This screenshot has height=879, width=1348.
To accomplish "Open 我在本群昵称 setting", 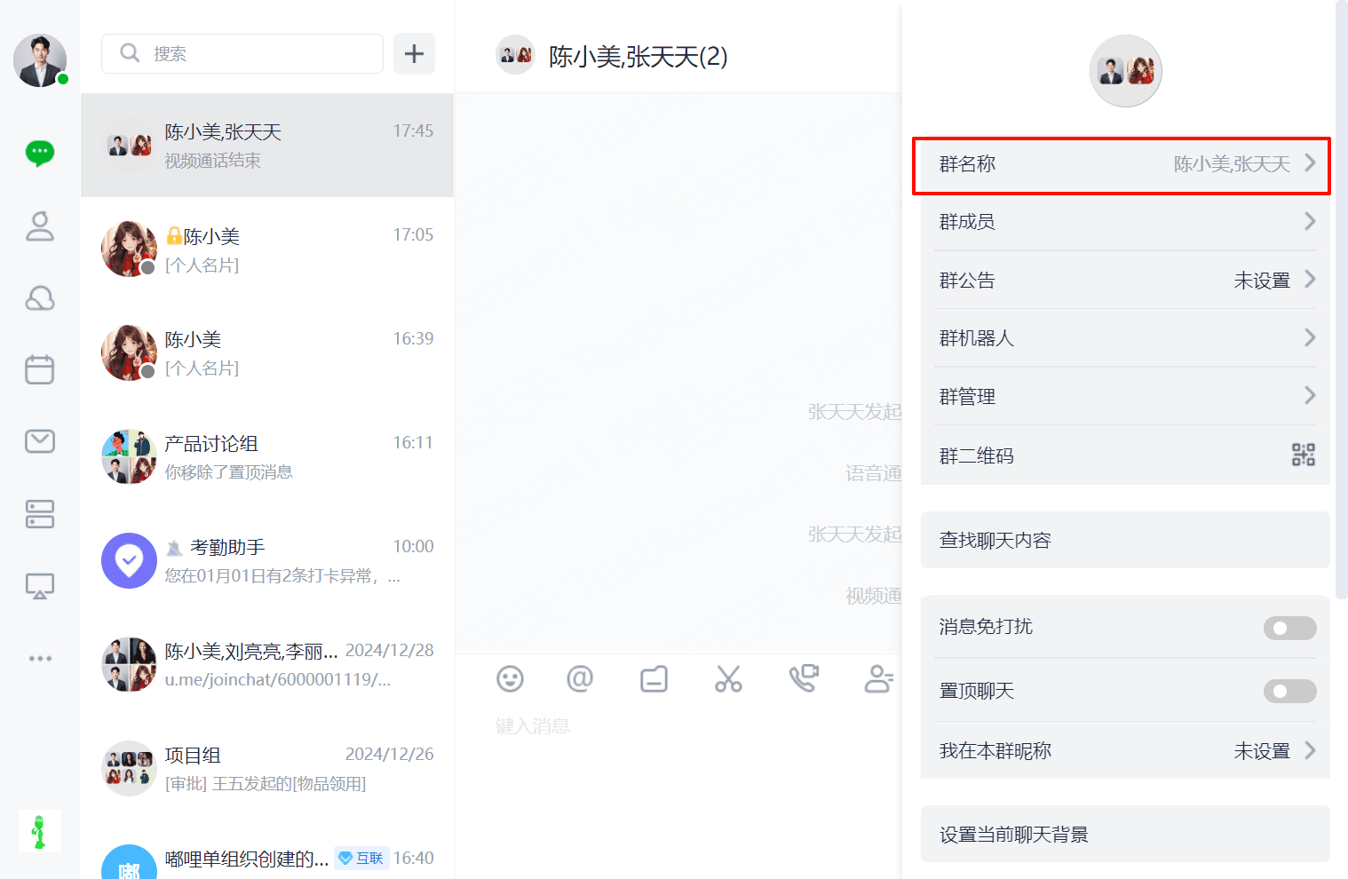I will [1125, 751].
